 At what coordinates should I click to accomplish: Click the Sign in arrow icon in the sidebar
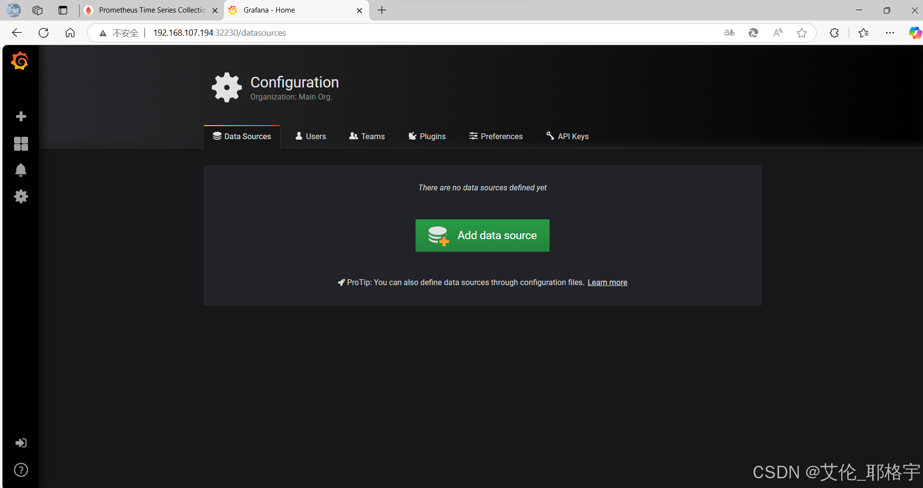[x=21, y=443]
